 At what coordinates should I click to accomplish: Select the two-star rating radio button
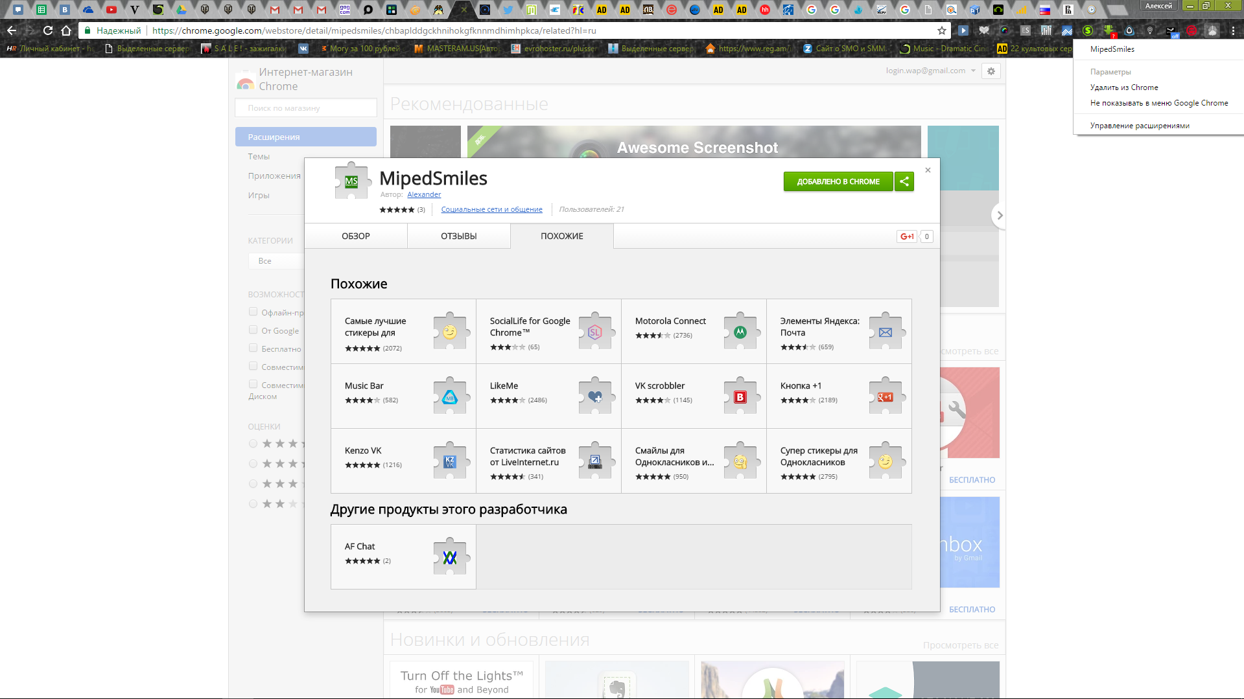[253, 504]
